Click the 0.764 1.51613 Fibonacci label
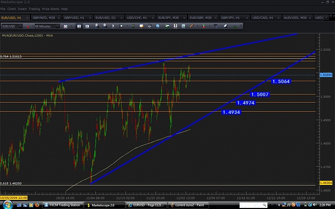 [x=11, y=57]
